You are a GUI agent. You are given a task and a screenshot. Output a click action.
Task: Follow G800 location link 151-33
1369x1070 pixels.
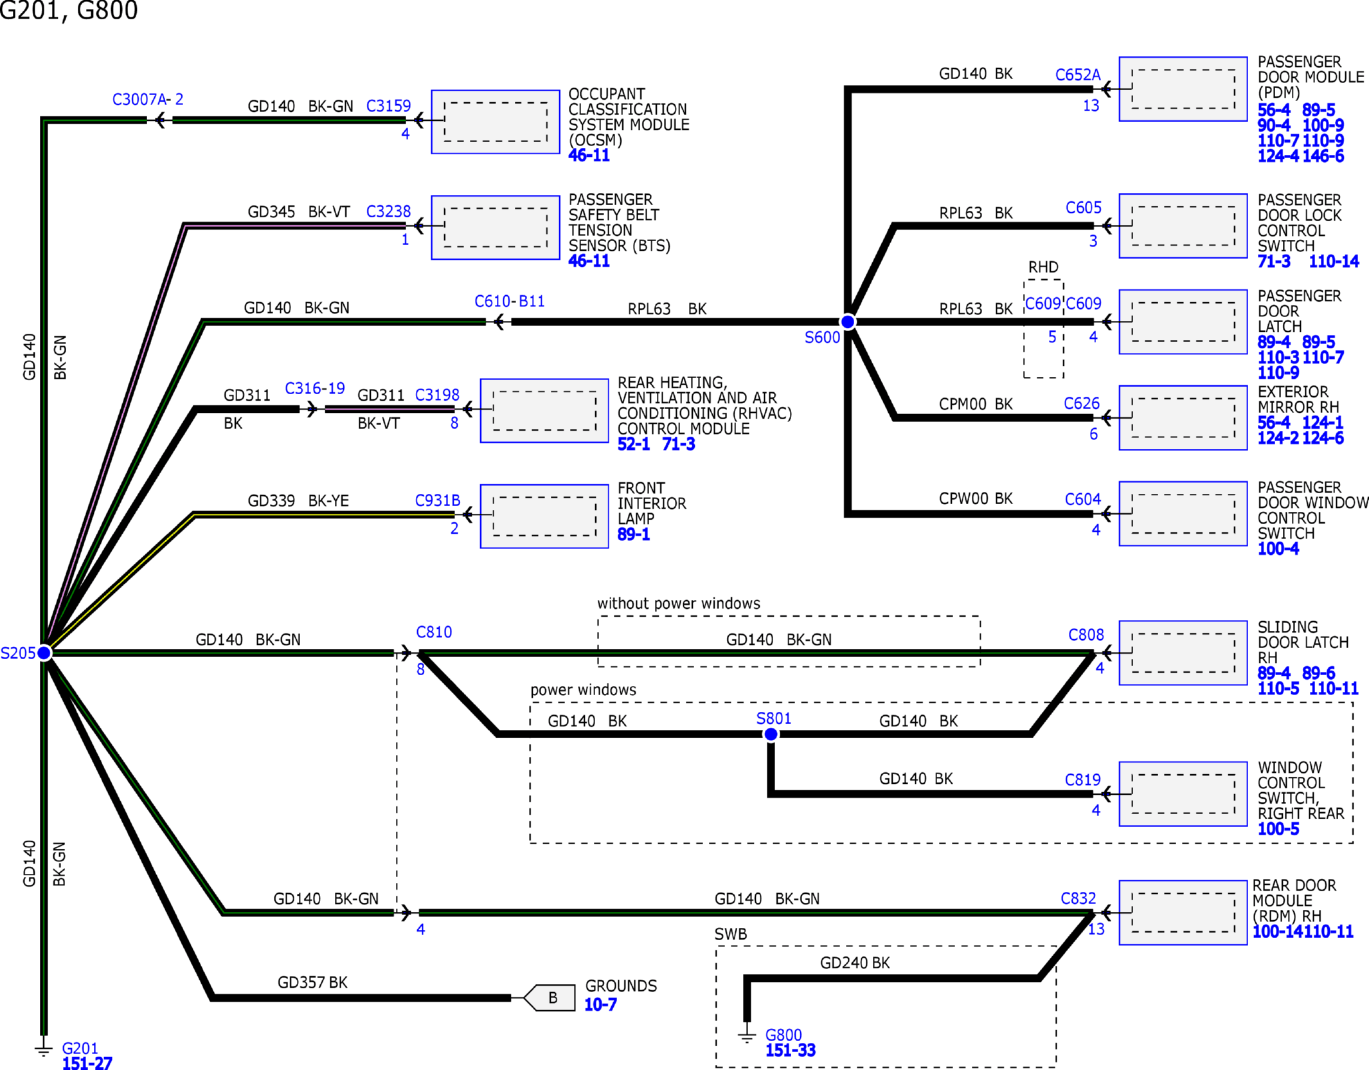pyautogui.click(x=791, y=1051)
